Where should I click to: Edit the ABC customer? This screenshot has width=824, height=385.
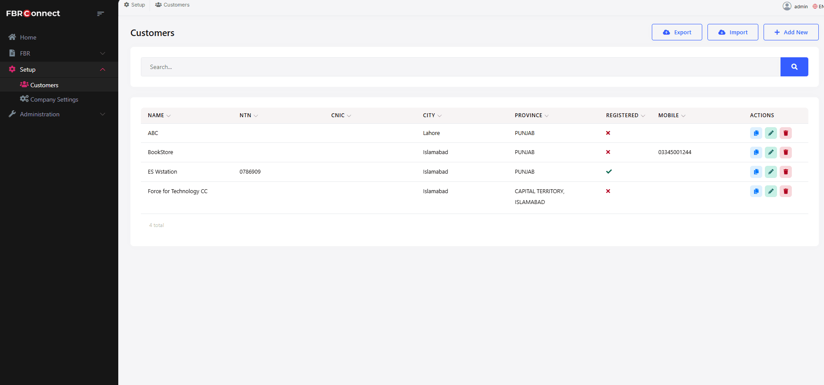point(771,133)
